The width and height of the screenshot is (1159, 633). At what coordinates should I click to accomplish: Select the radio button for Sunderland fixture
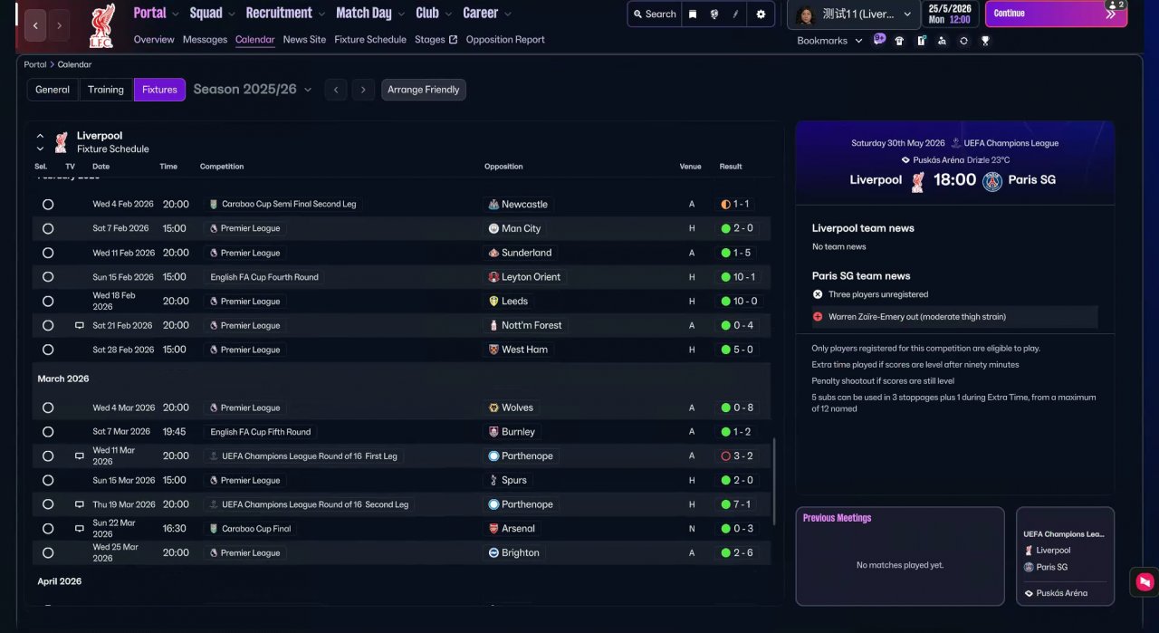click(x=48, y=253)
